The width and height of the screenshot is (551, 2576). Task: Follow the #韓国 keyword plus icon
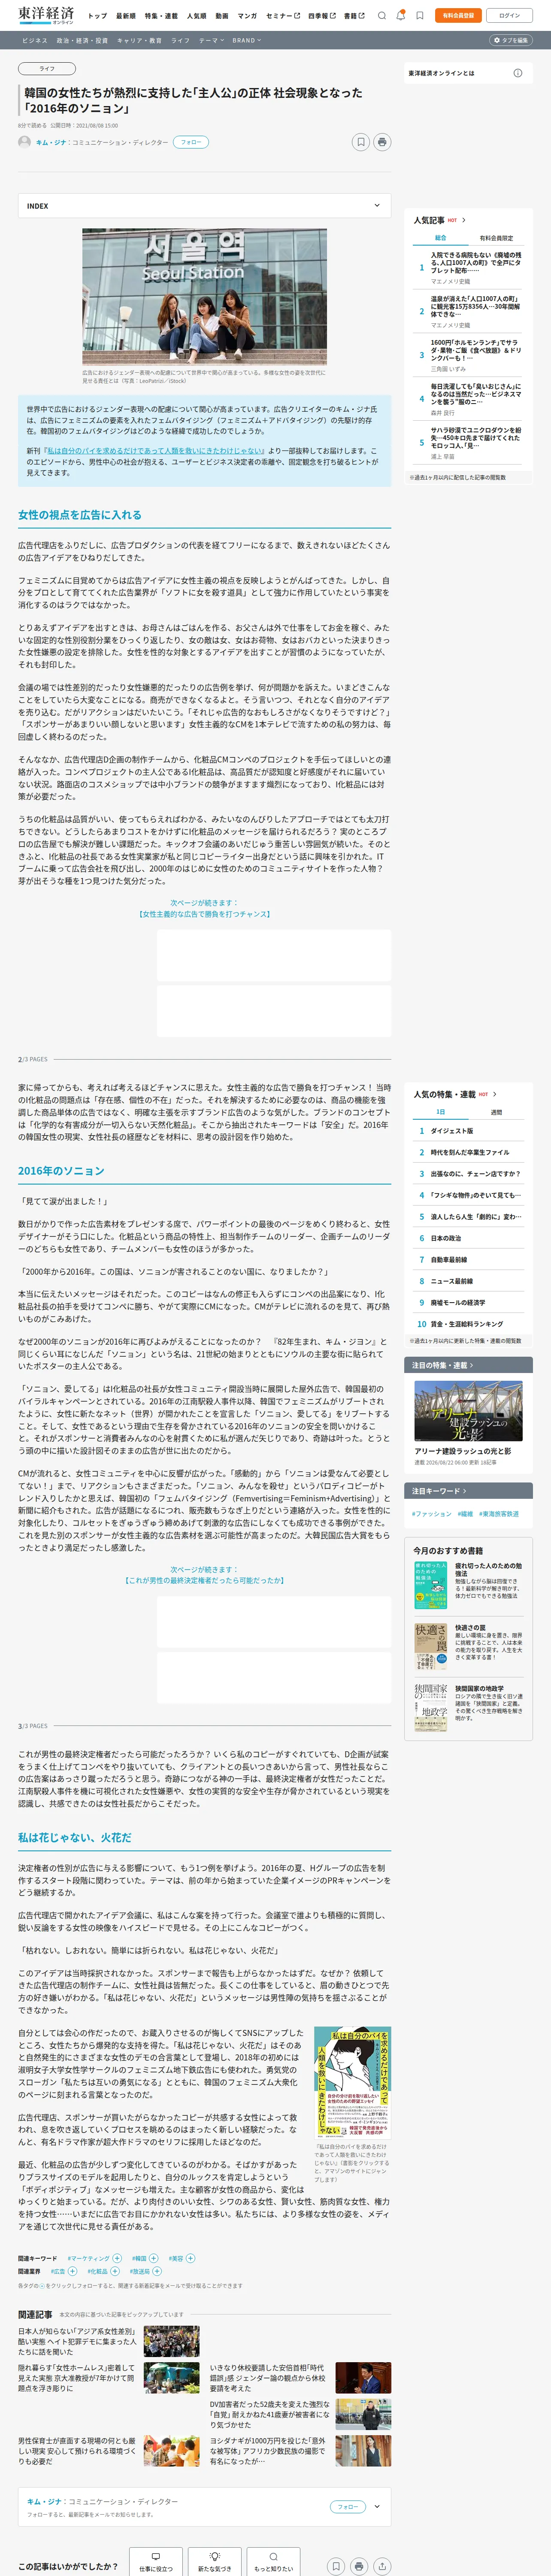point(154,2258)
